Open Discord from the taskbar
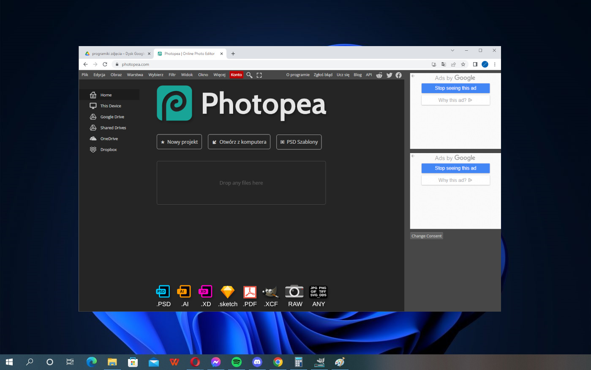This screenshot has height=370, width=591. (x=257, y=362)
